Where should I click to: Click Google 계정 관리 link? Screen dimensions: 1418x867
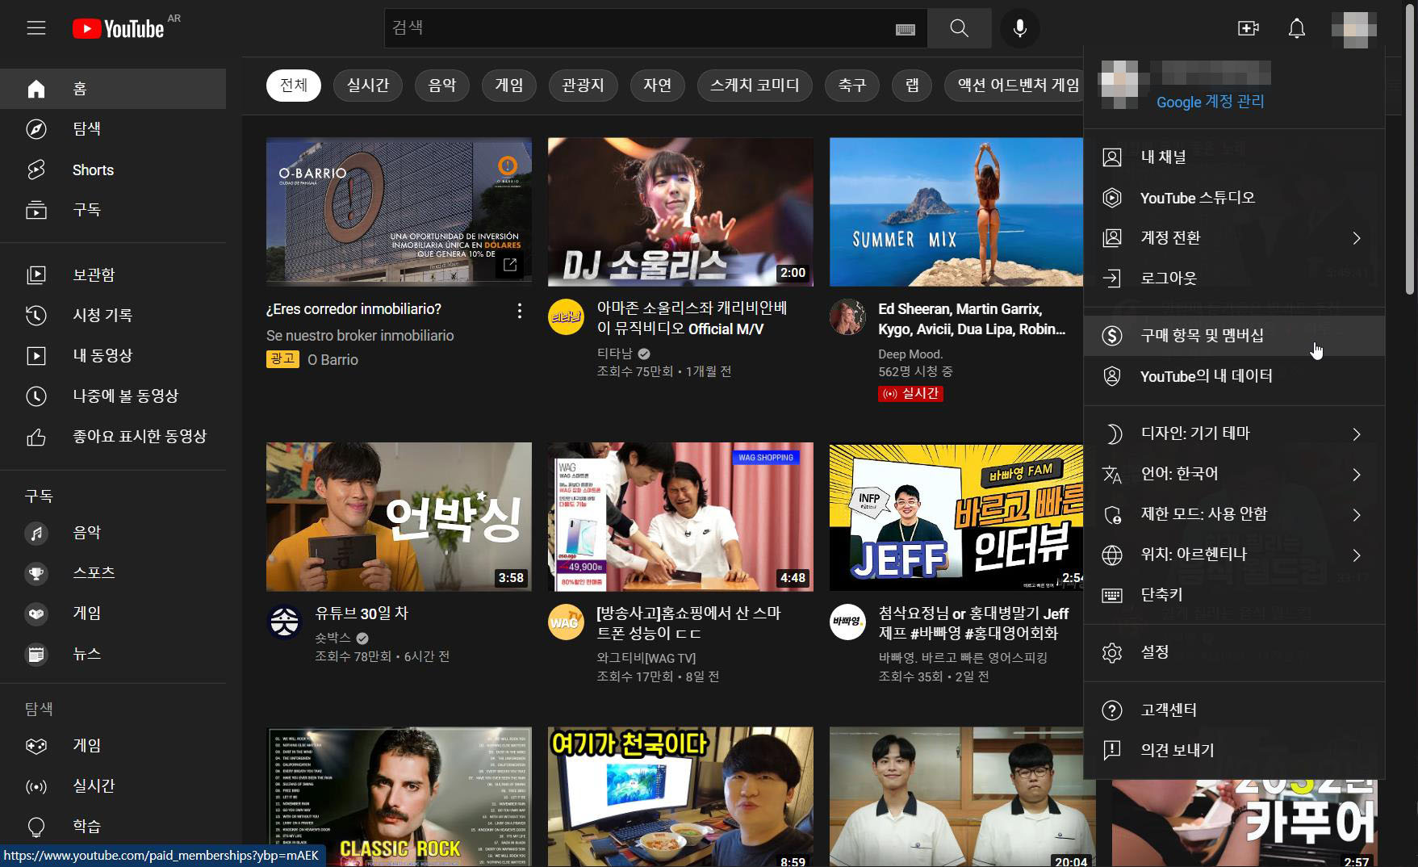coord(1210,102)
